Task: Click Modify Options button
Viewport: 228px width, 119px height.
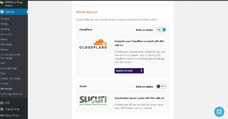Action: (129, 71)
